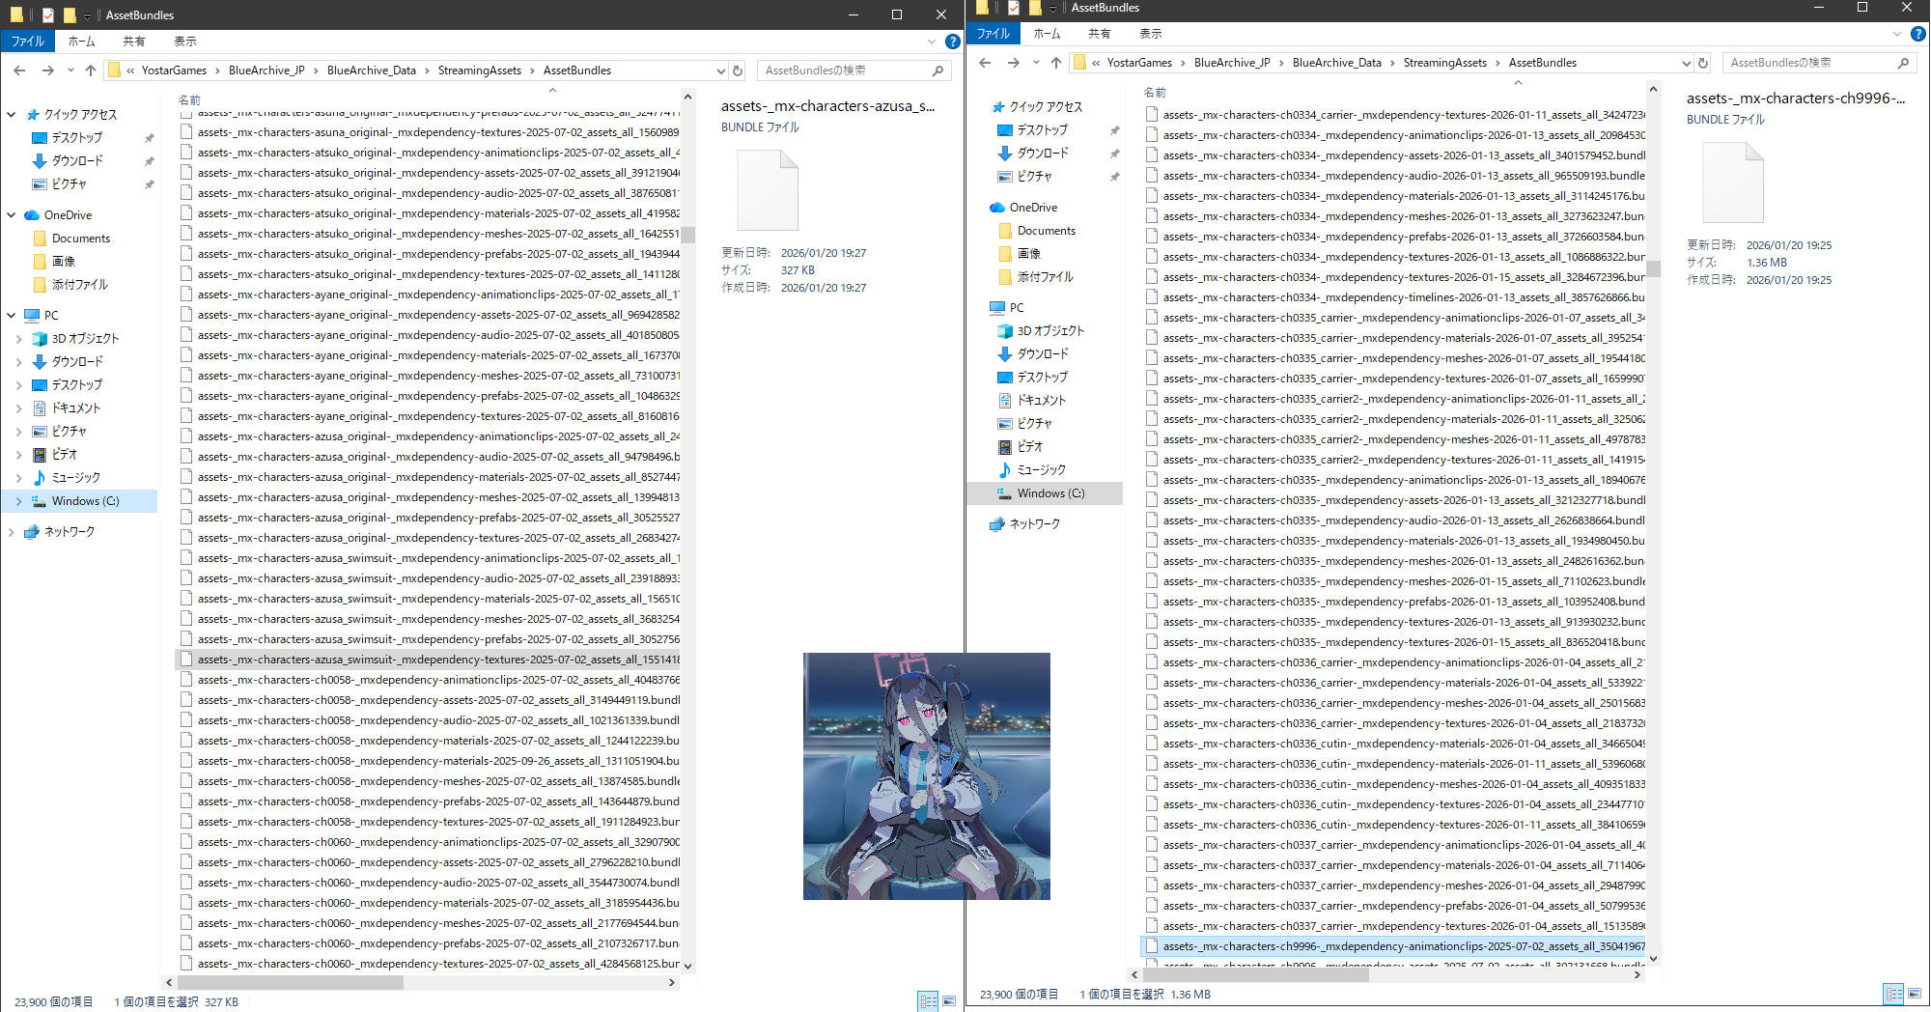
Task: Click the properties checkmark icon in the left title bar
Action: tap(48, 14)
